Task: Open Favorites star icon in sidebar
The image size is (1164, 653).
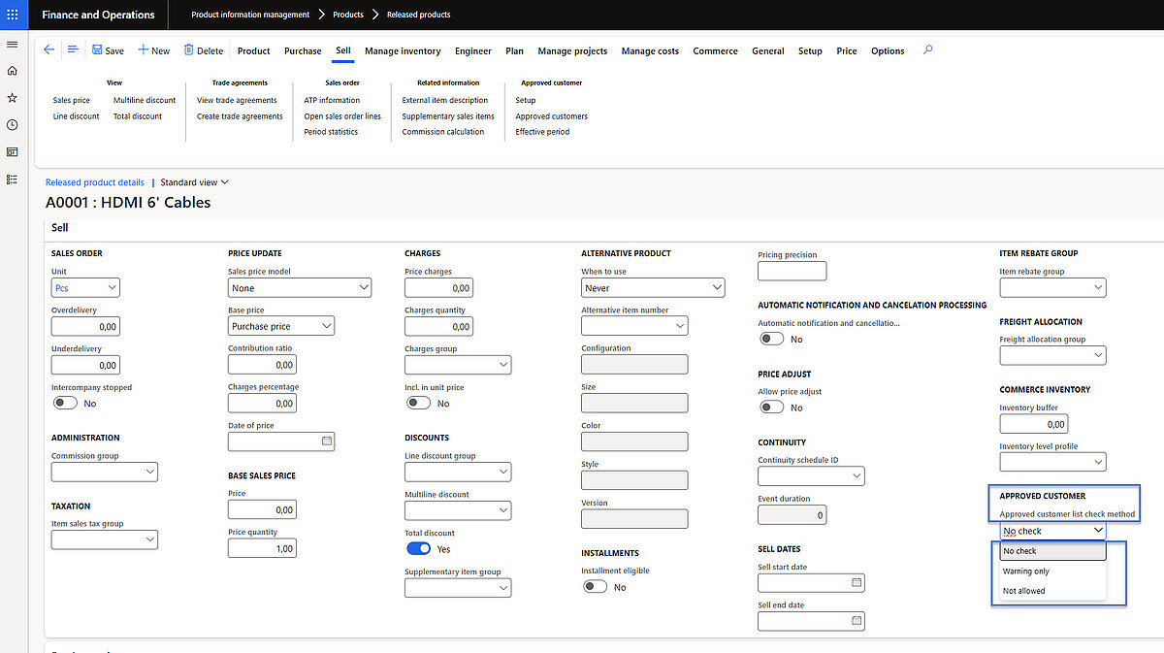Action: click(x=12, y=98)
